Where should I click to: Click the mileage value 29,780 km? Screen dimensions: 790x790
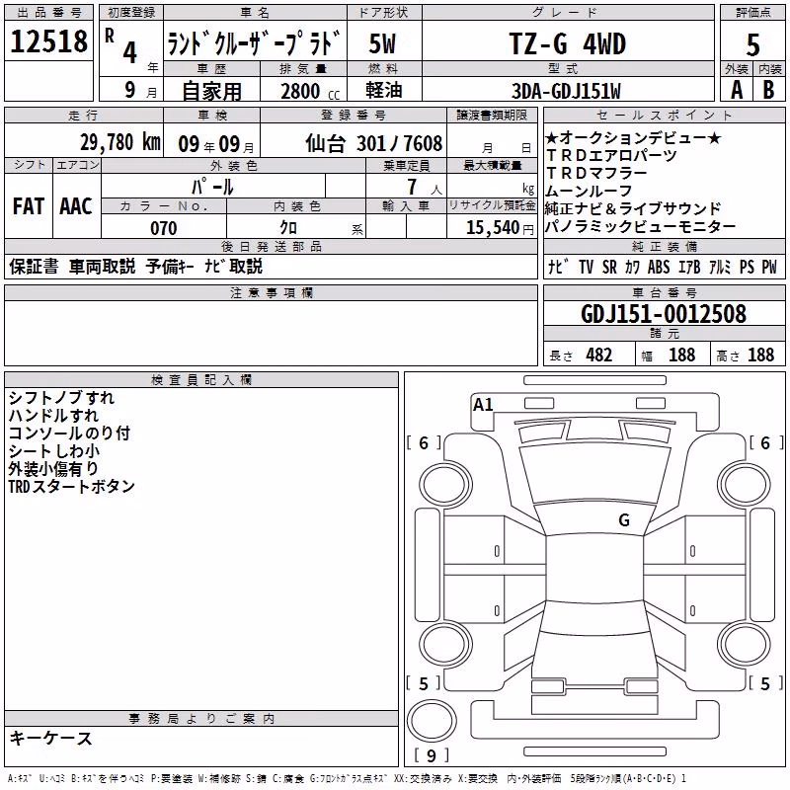[120, 142]
